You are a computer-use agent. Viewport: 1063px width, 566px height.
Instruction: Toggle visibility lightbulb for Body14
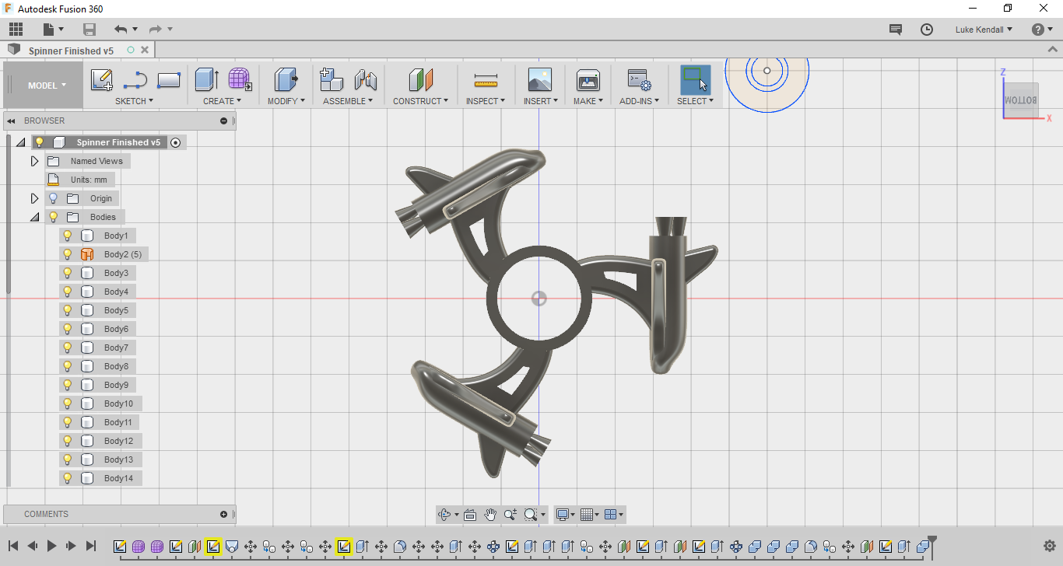pyautogui.click(x=68, y=478)
